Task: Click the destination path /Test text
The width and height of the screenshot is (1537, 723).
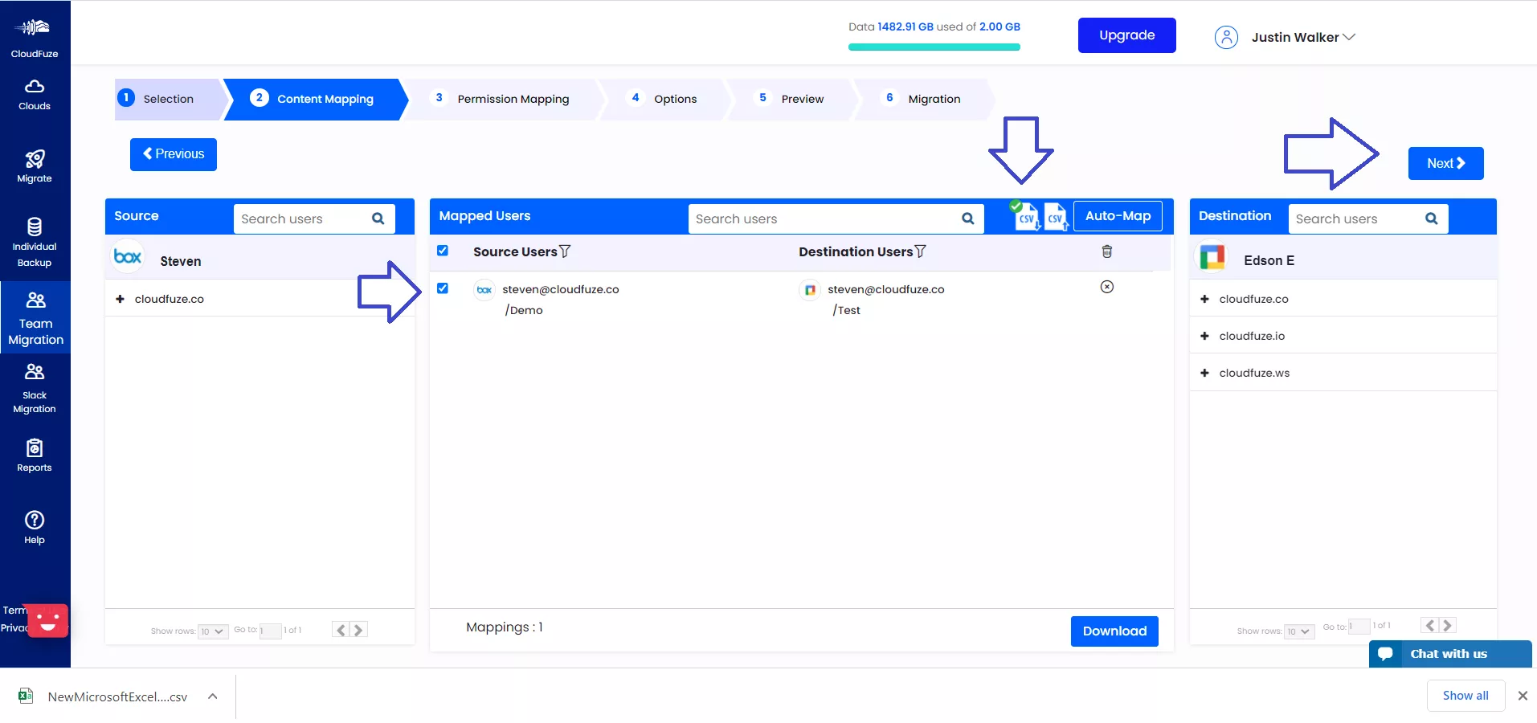Action: coord(846,310)
